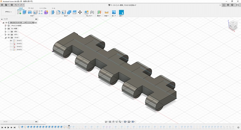Click the Measure ruler icon
This screenshot has height=130, width=241.
[x=106, y=12]
